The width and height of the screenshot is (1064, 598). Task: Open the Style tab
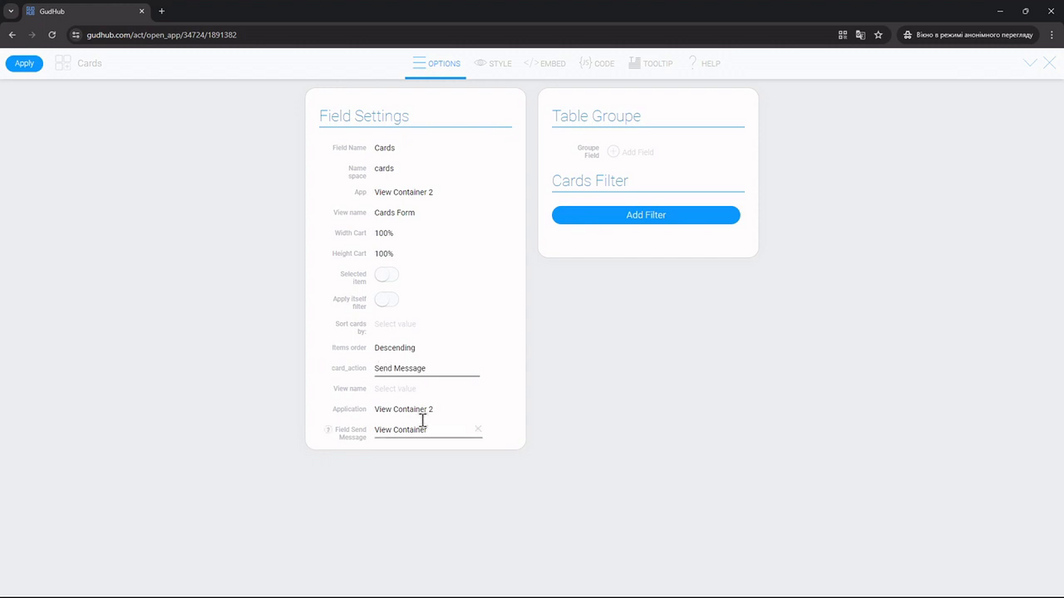(493, 63)
